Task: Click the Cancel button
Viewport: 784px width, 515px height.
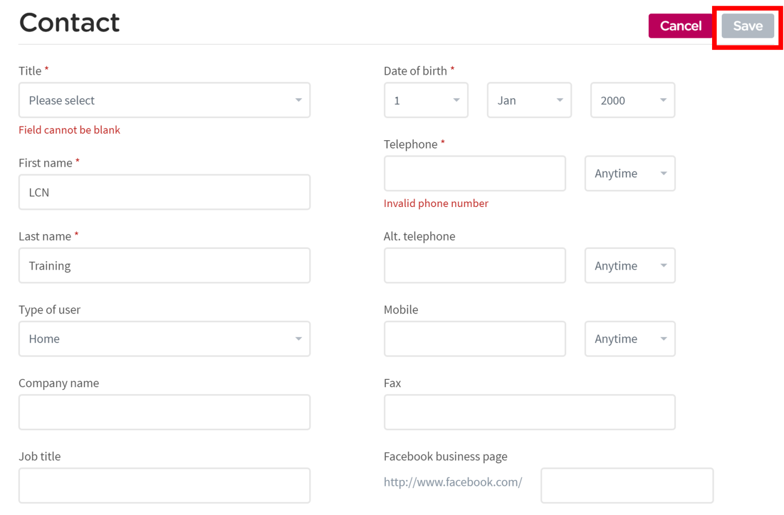Action: (x=680, y=26)
